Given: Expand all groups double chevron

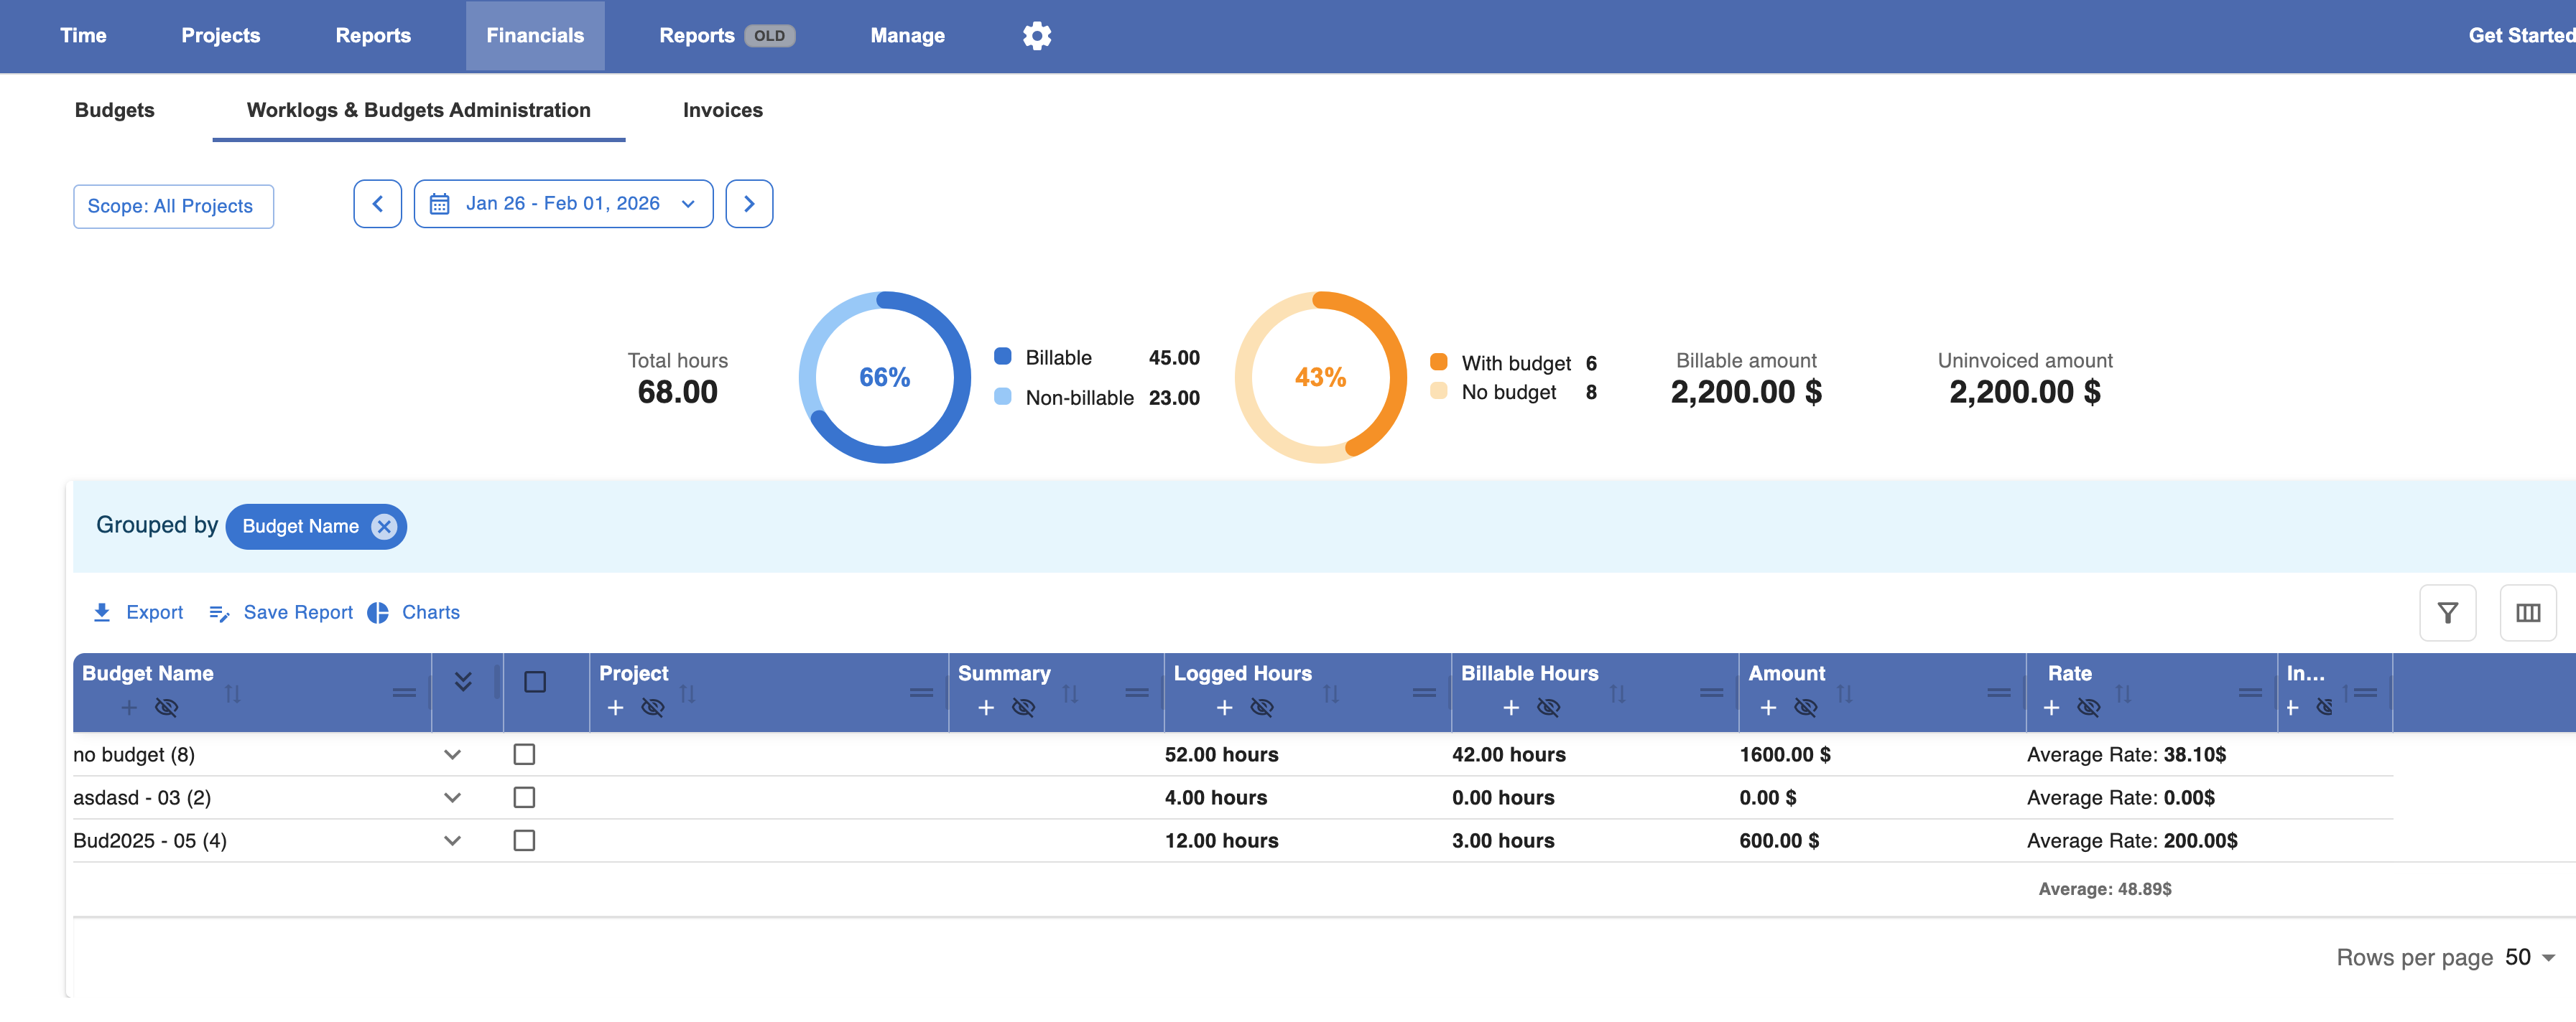Looking at the screenshot, I should (x=463, y=681).
